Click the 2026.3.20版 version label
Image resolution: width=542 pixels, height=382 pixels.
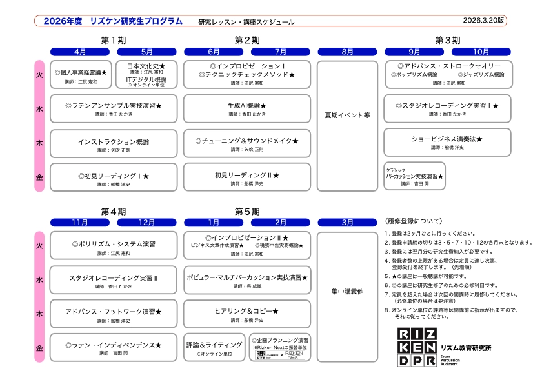tap(485, 21)
